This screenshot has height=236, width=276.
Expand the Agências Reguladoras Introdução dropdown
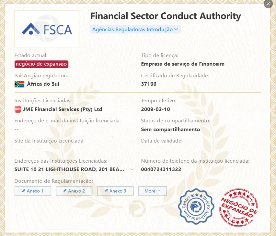pyautogui.click(x=135, y=29)
